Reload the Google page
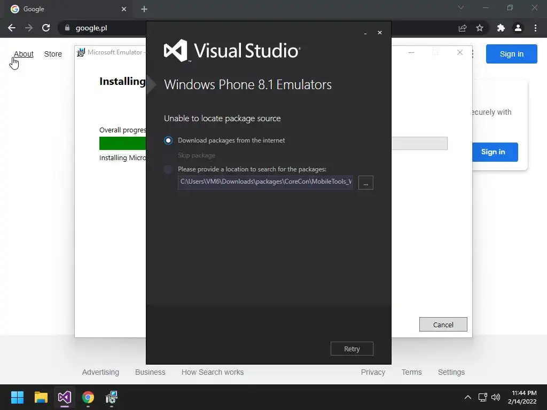The height and width of the screenshot is (410, 547). (46, 28)
